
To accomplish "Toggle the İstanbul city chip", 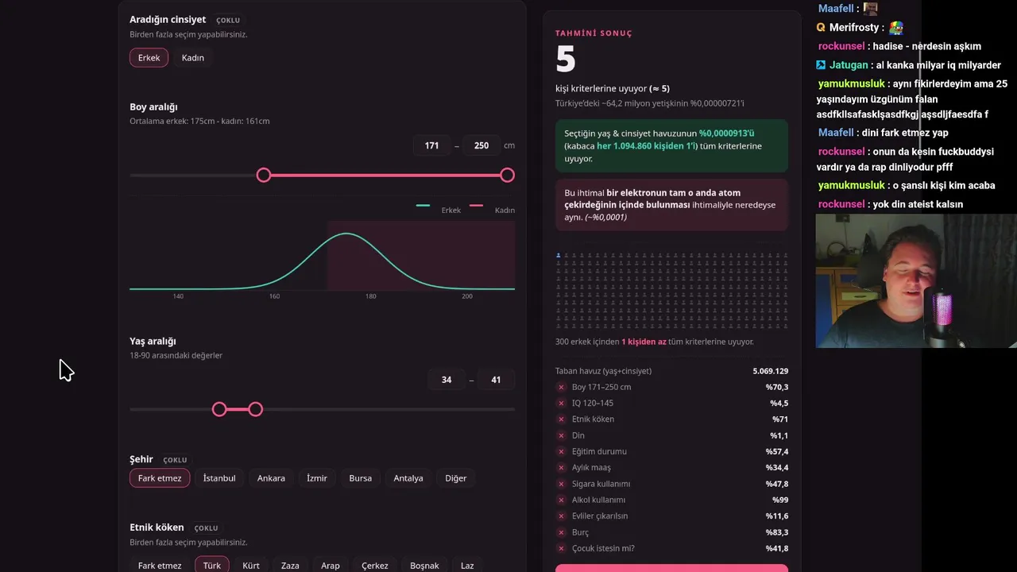I will pyautogui.click(x=219, y=478).
